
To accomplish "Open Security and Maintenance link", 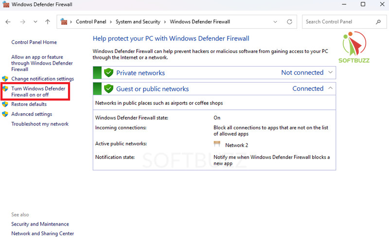I will [x=40, y=224].
